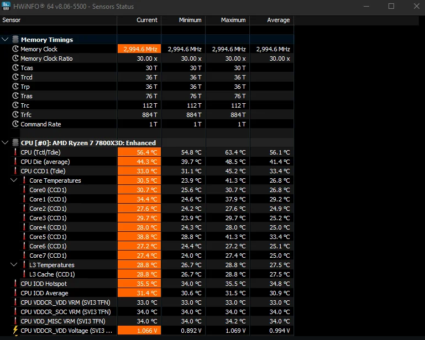Click the thermometer icon for CPU IOD Hotspot

(15, 284)
